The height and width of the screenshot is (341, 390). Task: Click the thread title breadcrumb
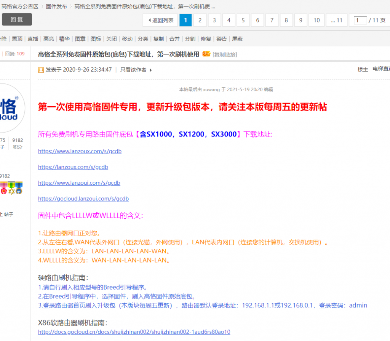tap(145, 6)
